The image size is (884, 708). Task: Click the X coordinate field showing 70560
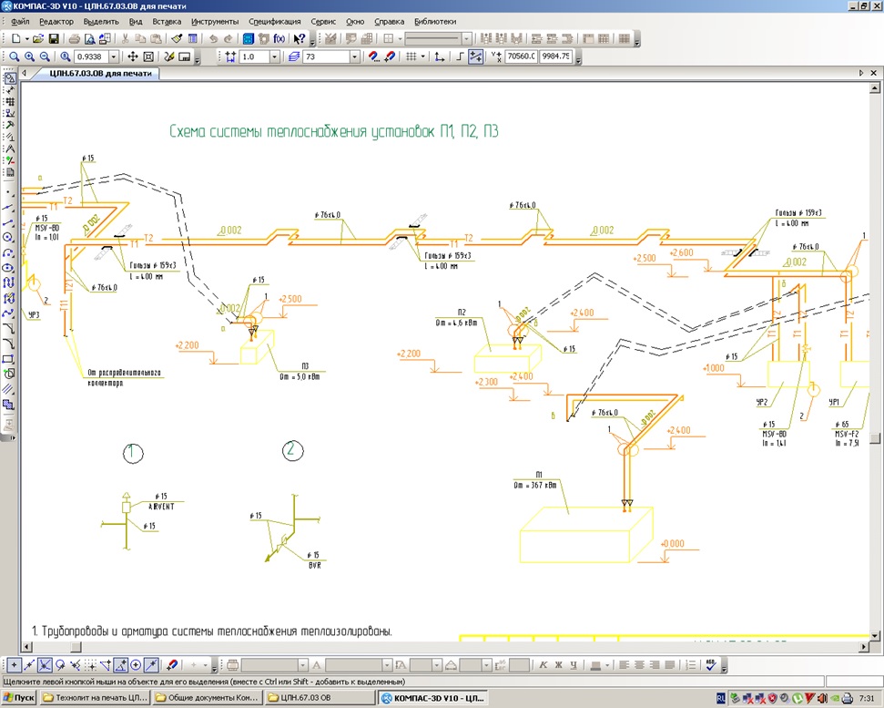[521, 56]
